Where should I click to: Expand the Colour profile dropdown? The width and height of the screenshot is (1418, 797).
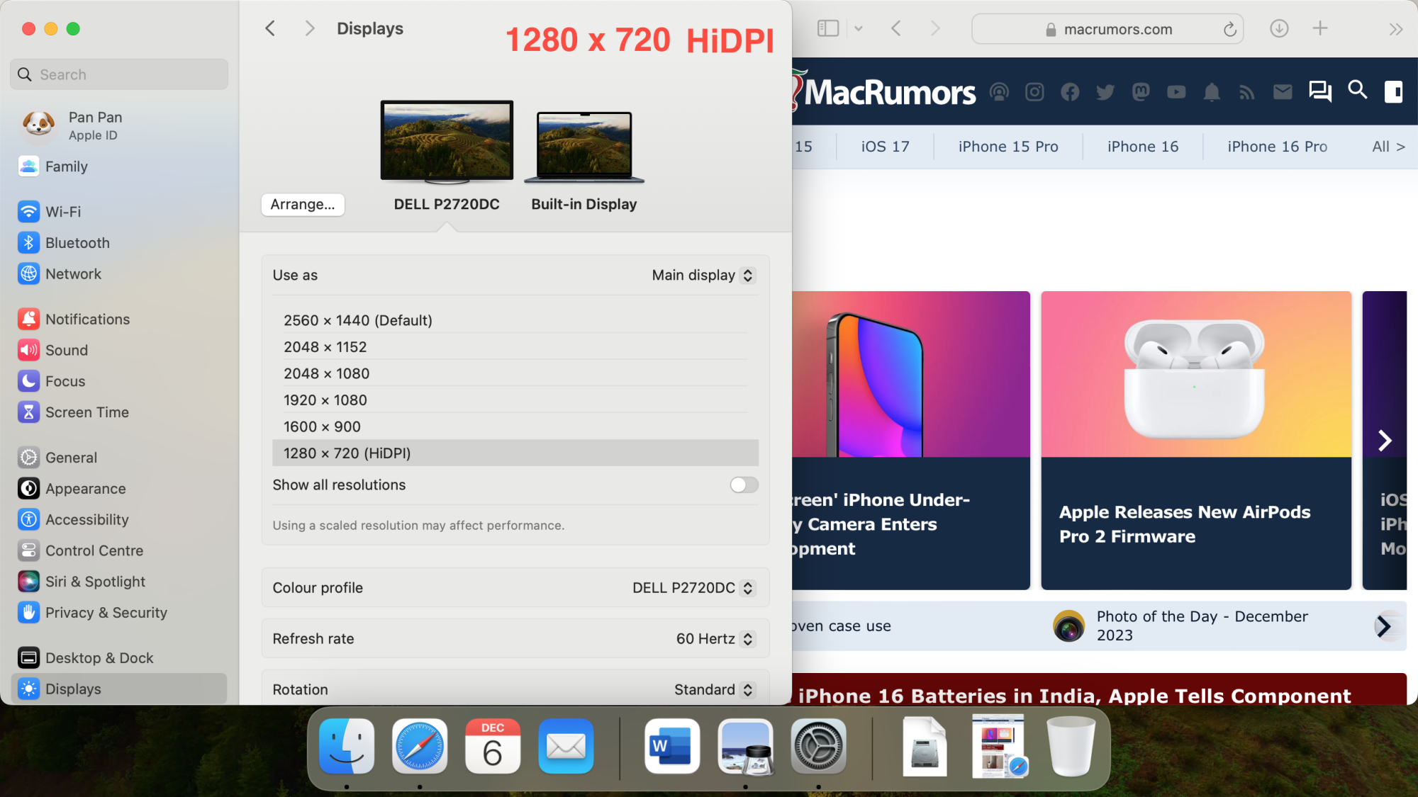[693, 588]
